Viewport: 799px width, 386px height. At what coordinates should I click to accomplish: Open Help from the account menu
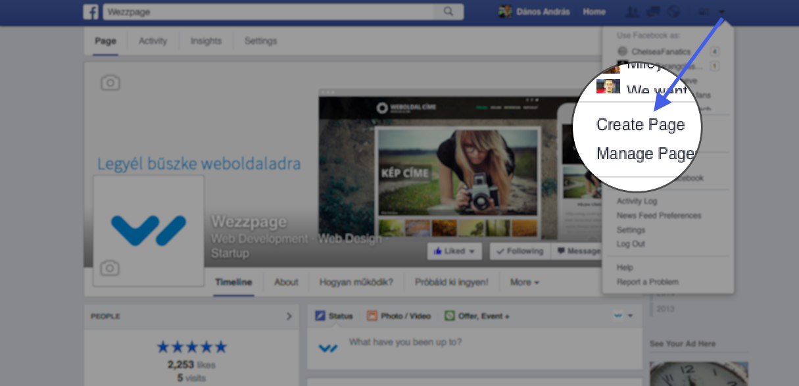[625, 268]
